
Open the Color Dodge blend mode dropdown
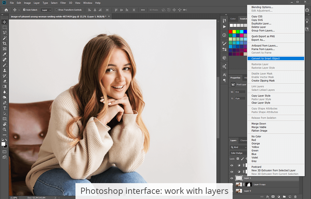click(x=238, y=153)
